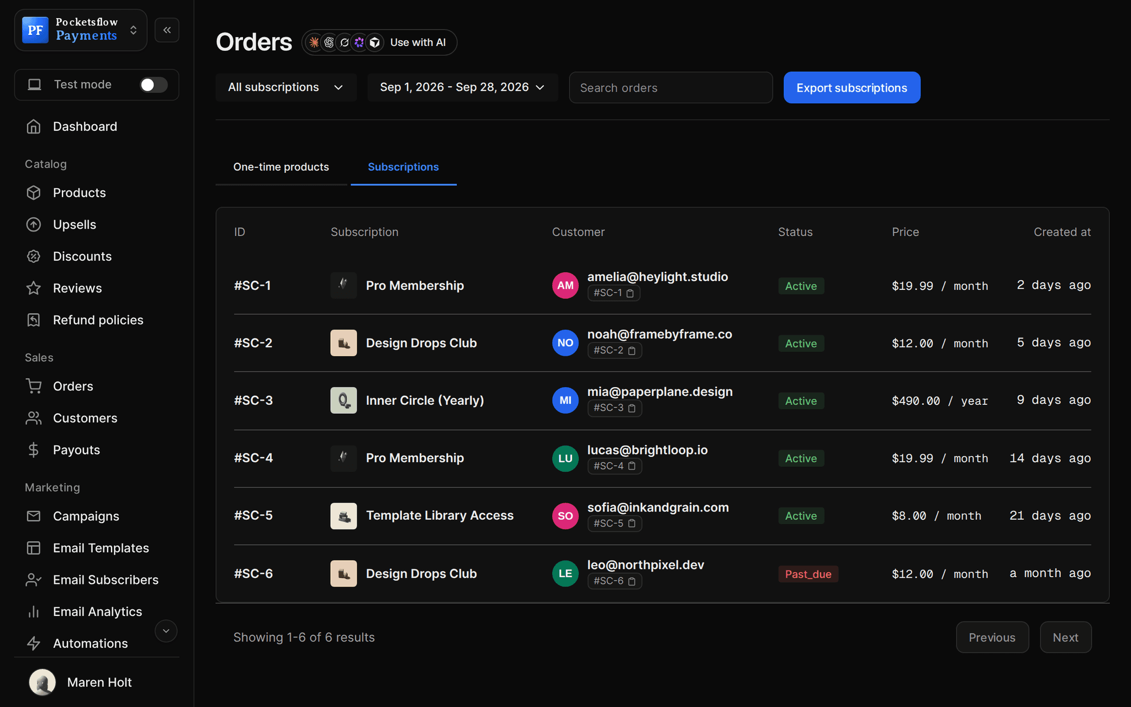Open customer sofia@inkandgrain.com
The width and height of the screenshot is (1131, 707).
[658, 508]
